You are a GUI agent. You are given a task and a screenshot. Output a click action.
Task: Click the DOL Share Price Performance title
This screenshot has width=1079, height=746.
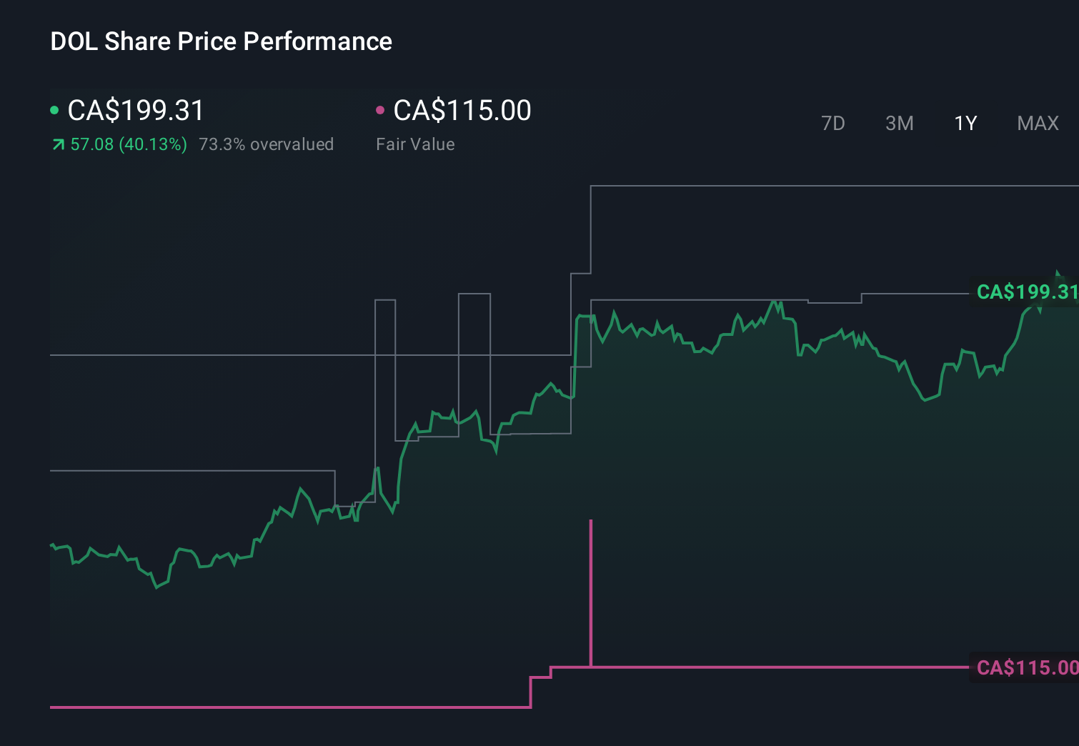(222, 41)
